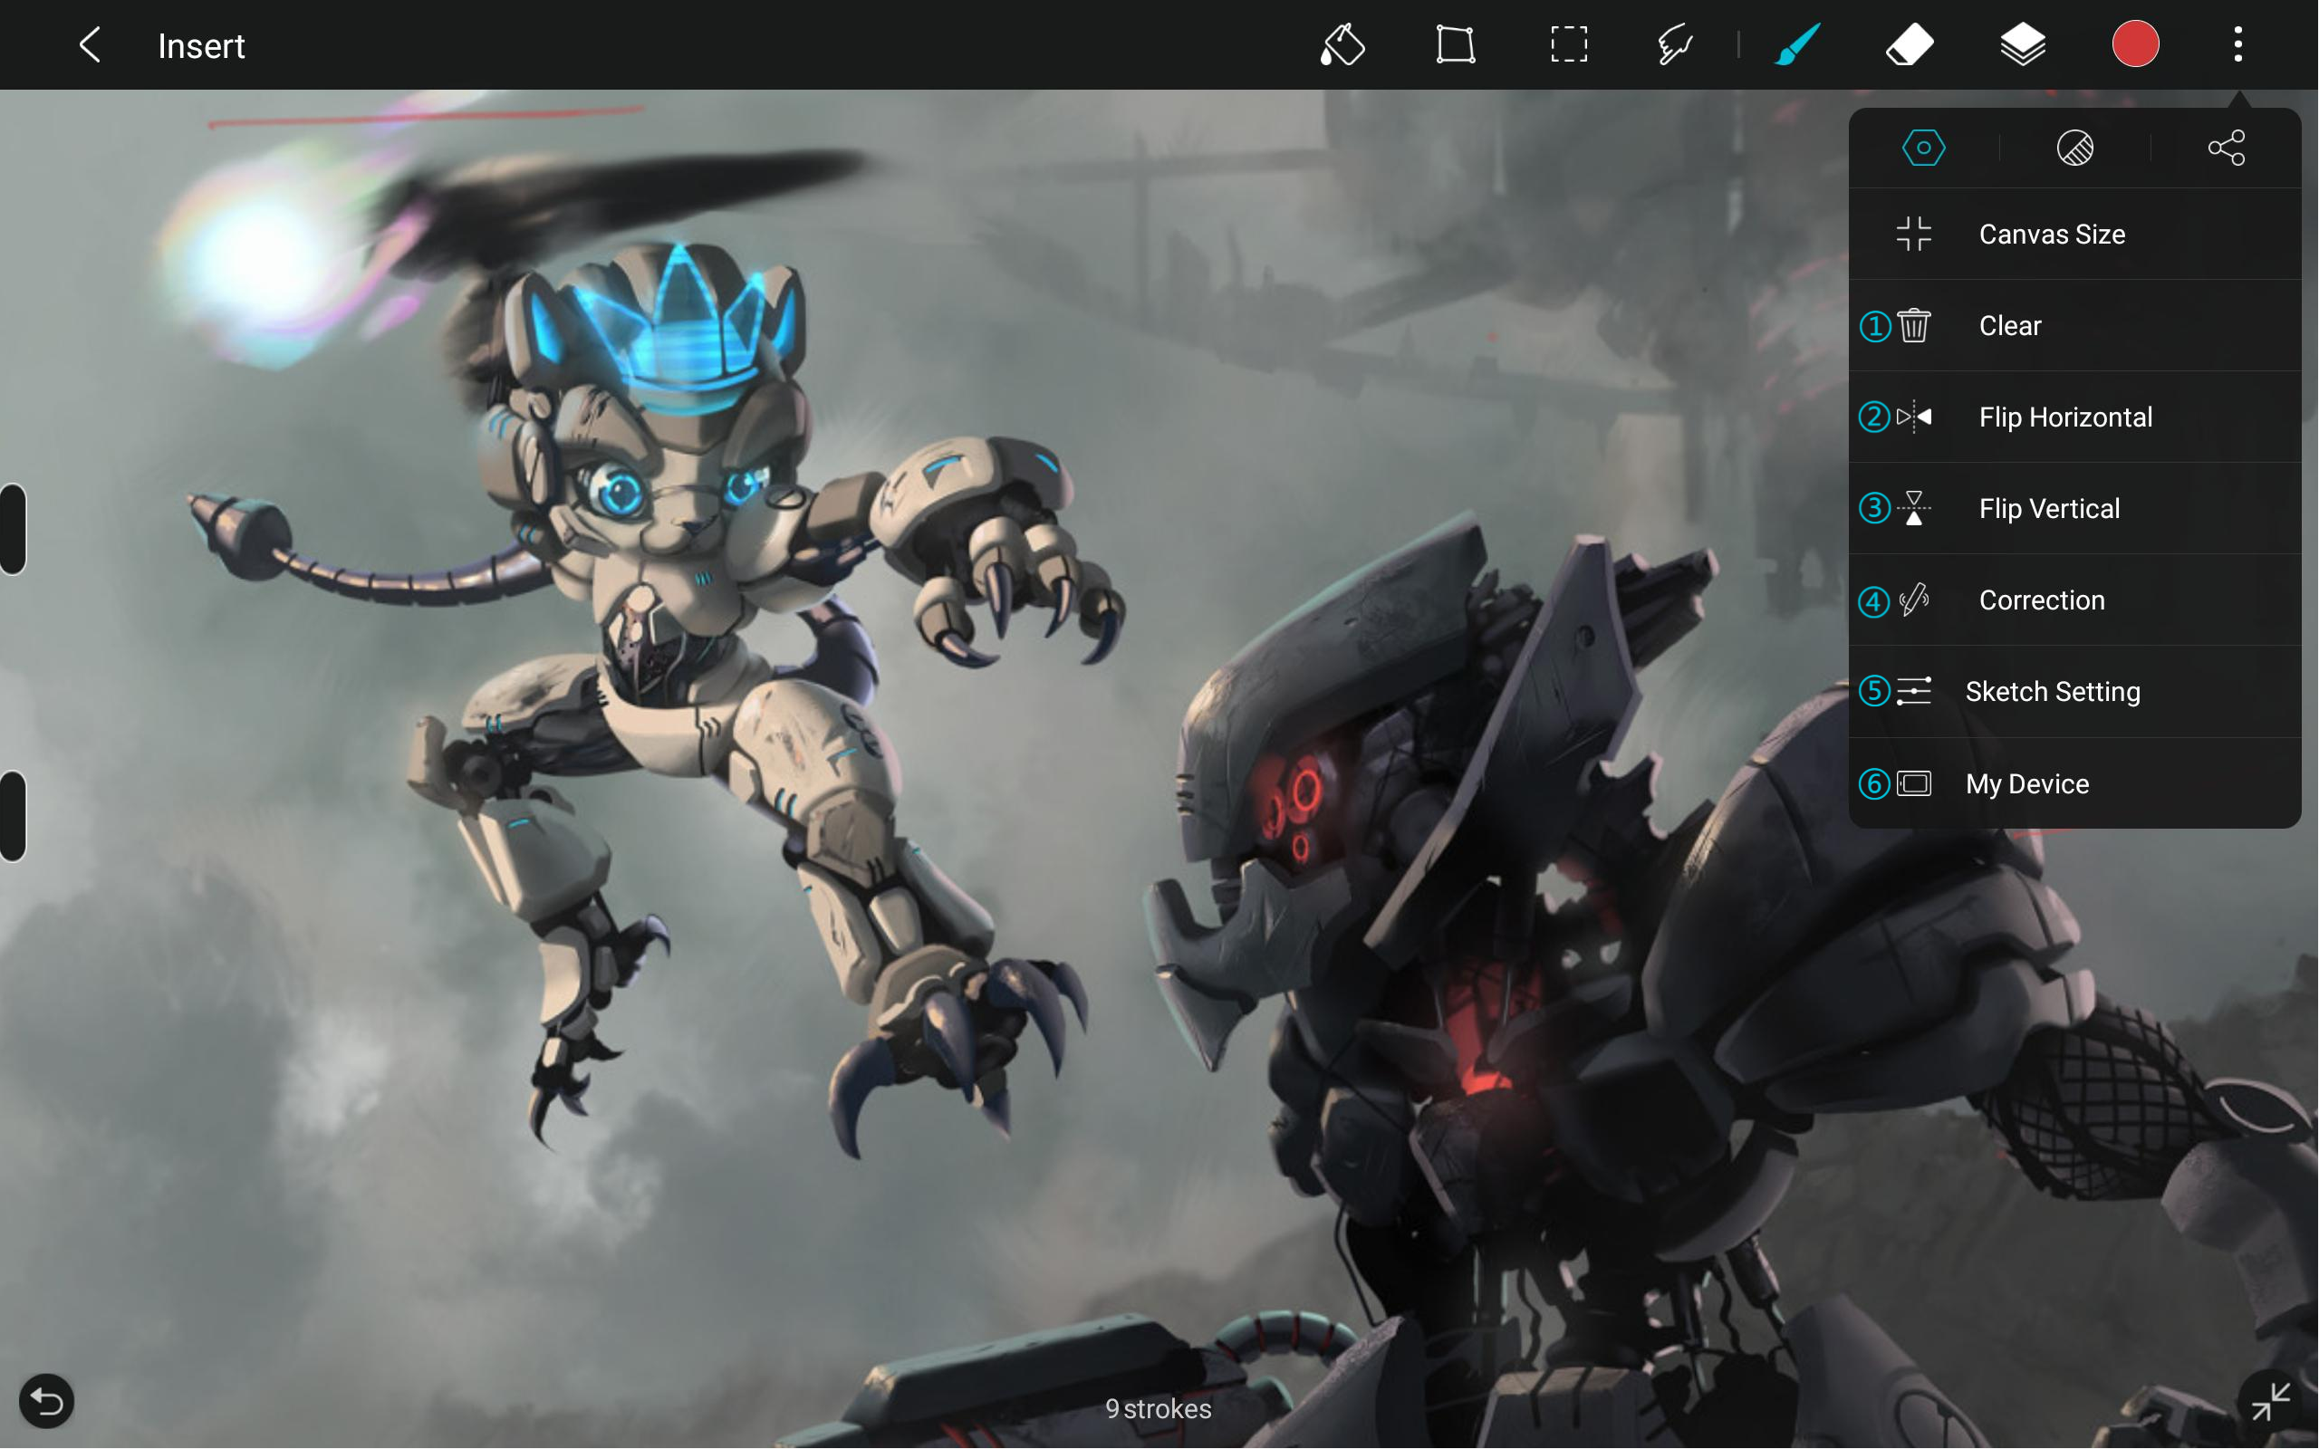Select the transform tool

[1455, 45]
